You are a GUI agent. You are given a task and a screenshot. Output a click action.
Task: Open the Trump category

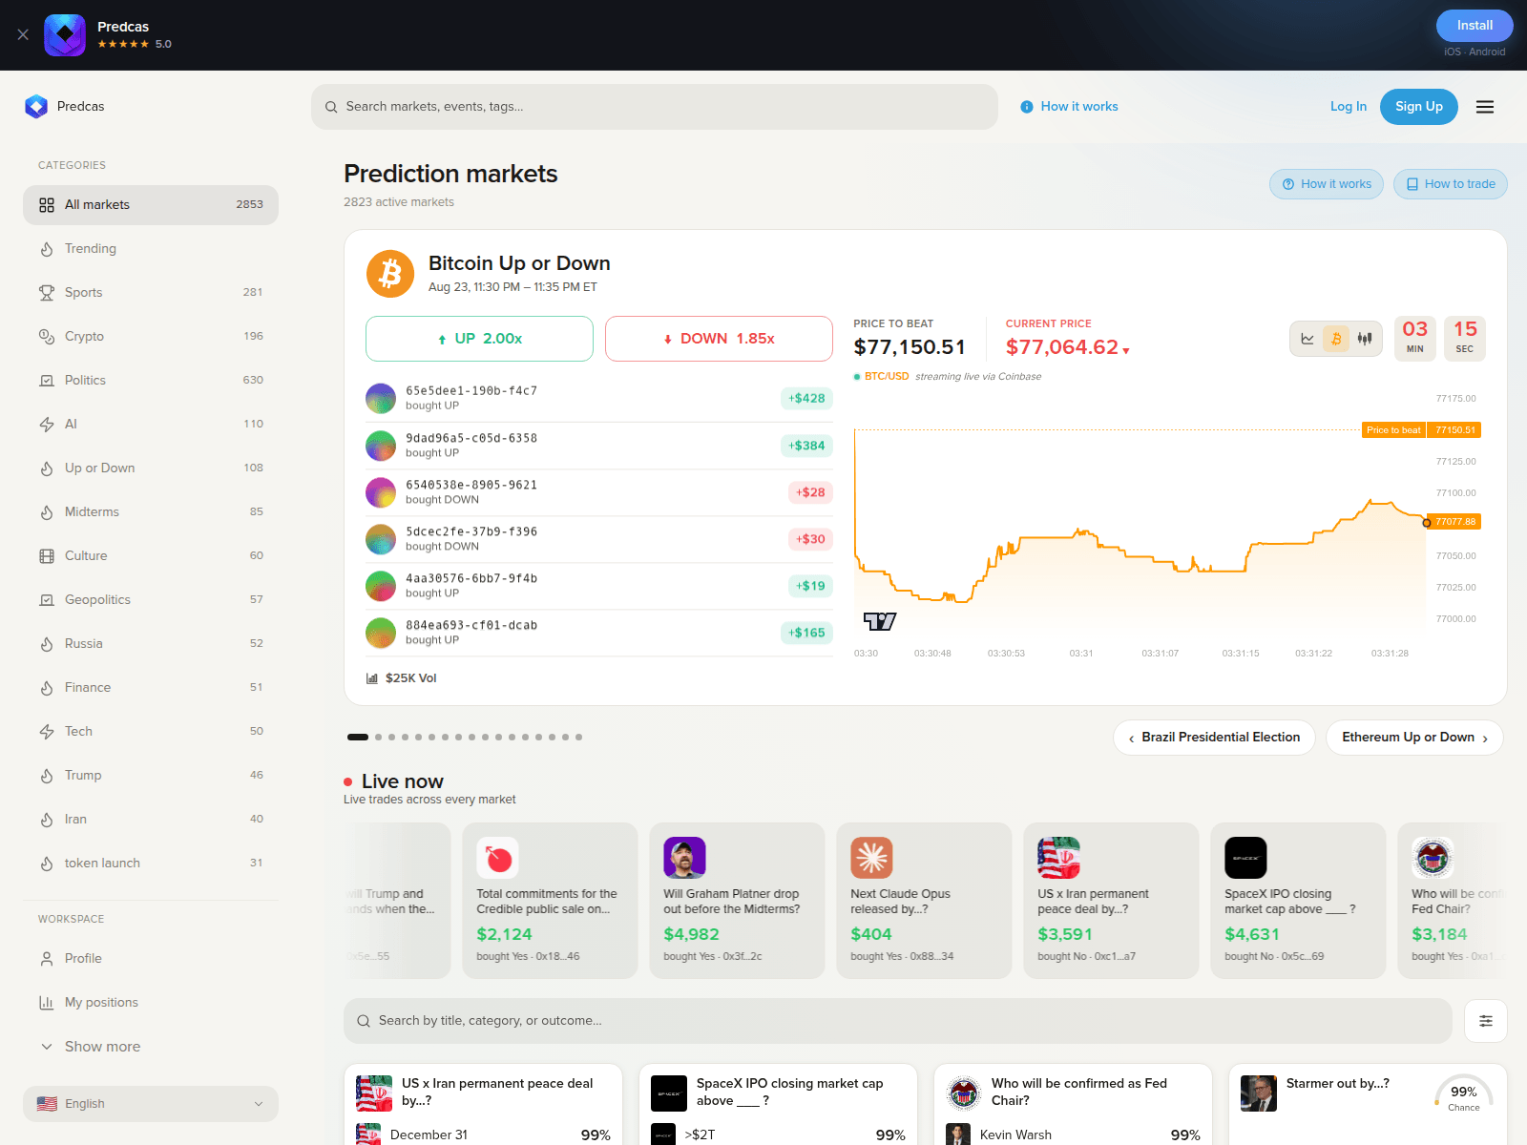pyautogui.click(x=151, y=776)
